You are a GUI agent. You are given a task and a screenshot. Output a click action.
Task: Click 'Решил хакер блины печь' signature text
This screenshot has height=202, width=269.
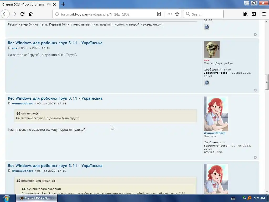pos(85,24)
